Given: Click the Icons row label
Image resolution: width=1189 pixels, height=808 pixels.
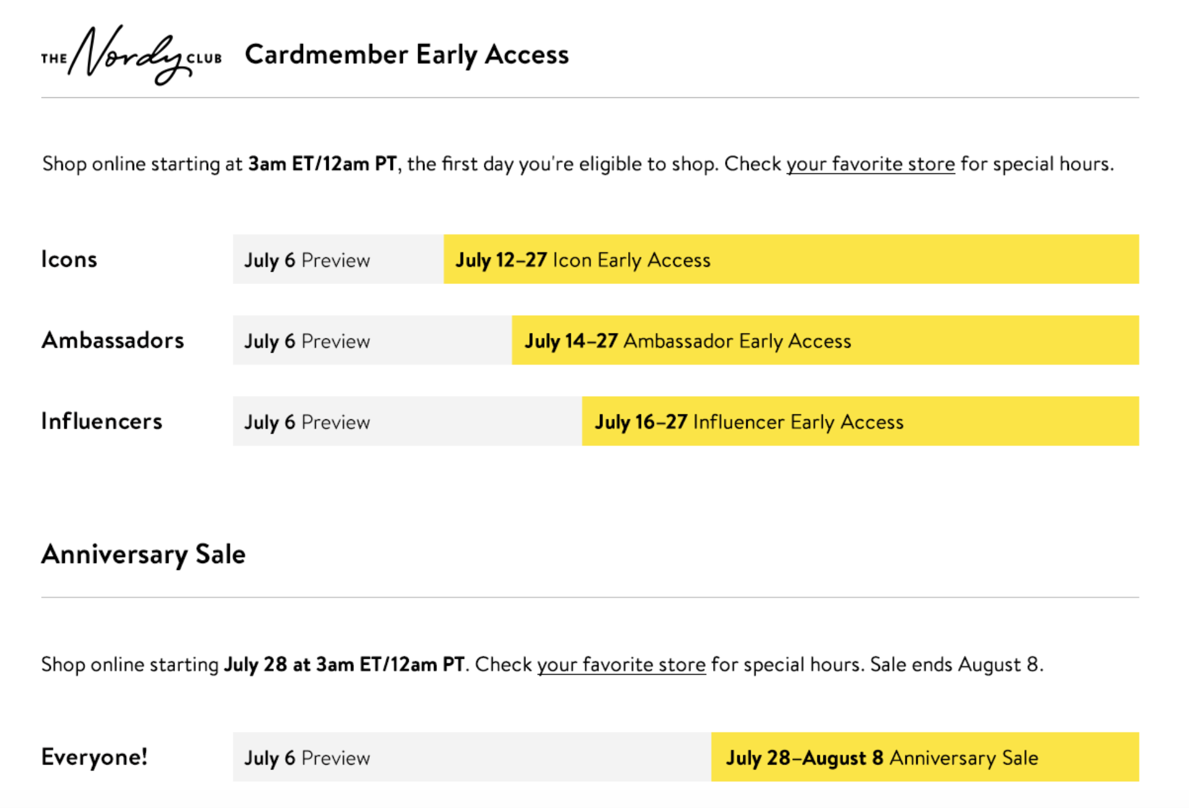Looking at the screenshot, I should click(x=69, y=260).
